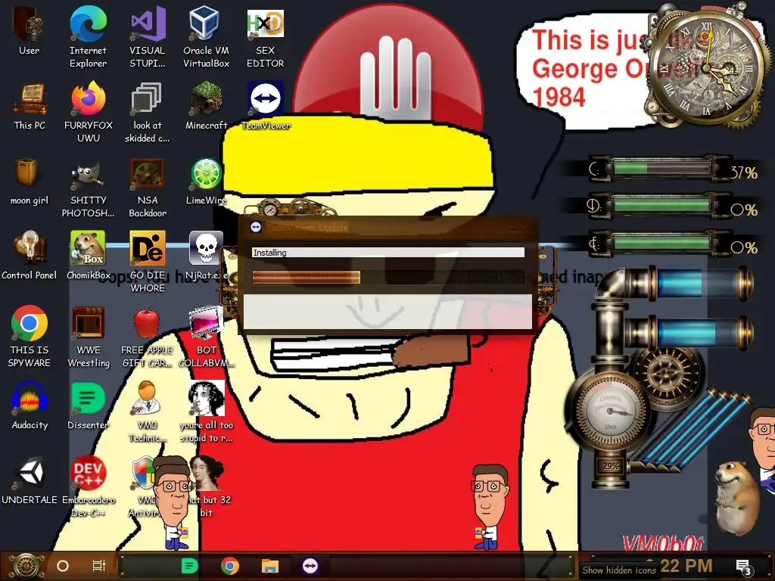Click the Installing progress bar in updater
This screenshot has width=775, height=581.
click(x=388, y=277)
